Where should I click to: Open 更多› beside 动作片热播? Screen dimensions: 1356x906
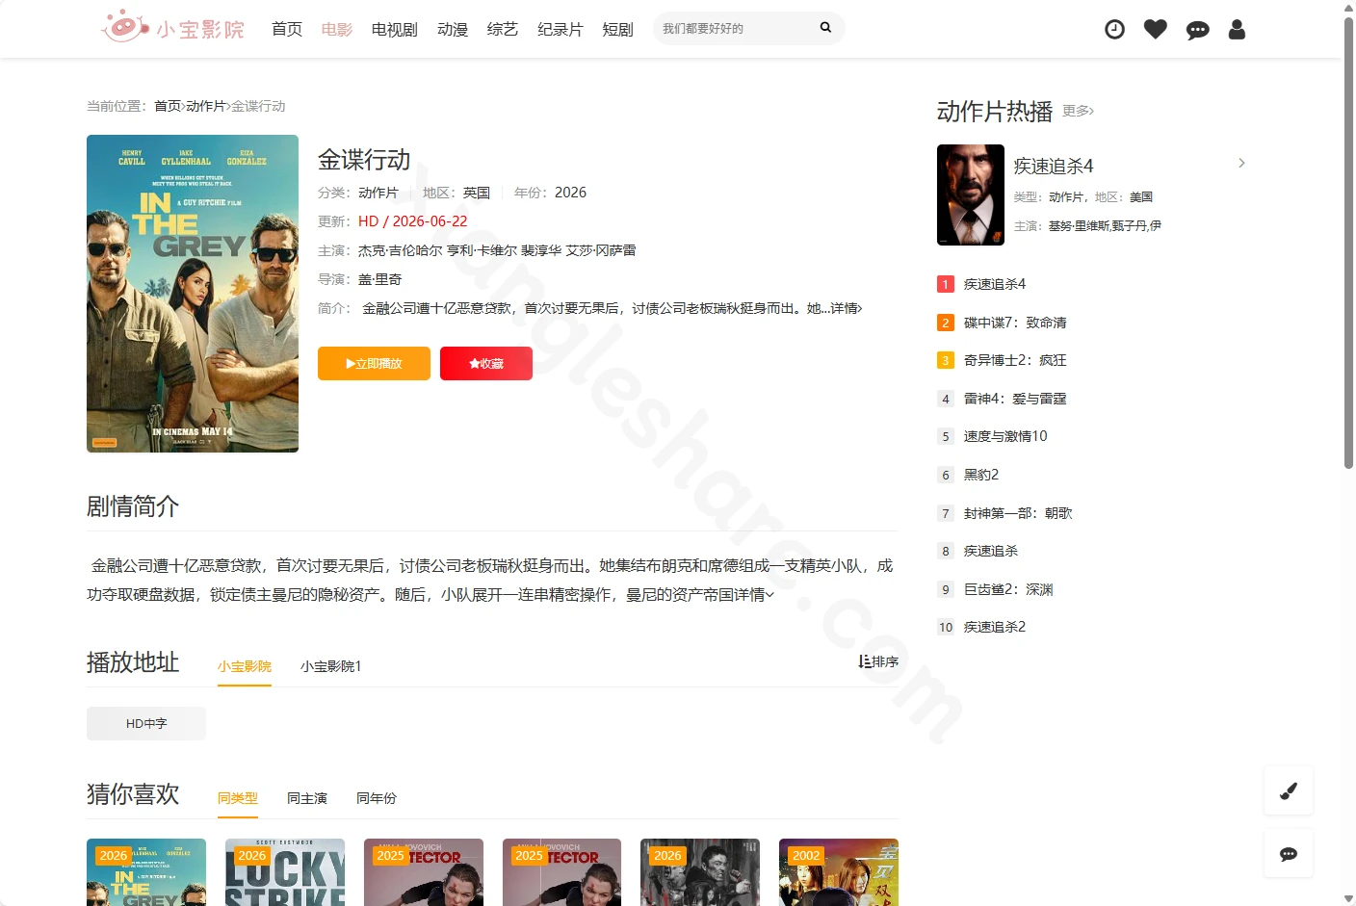[x=1078, y=111]
